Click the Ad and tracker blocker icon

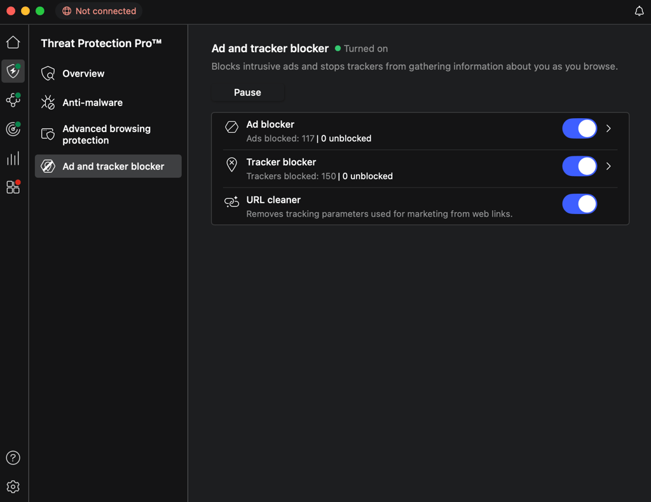pyautogui.click(x=48, y=166)
